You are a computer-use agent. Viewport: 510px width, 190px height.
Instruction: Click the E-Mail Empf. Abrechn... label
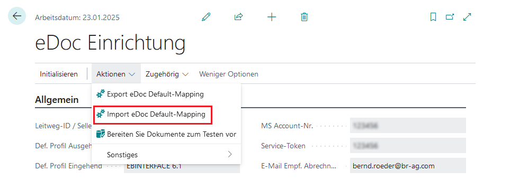[299, 166]
